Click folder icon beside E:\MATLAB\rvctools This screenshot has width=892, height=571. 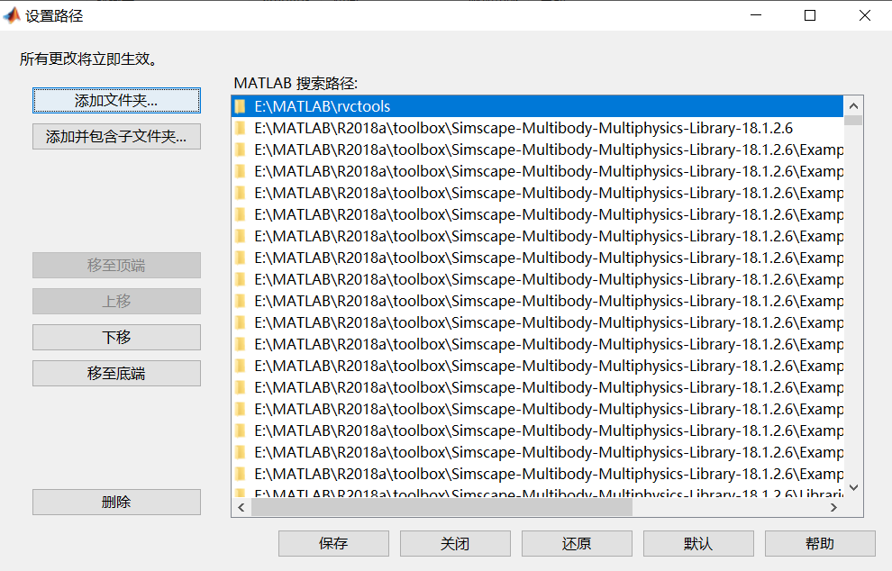pos(240,106)
